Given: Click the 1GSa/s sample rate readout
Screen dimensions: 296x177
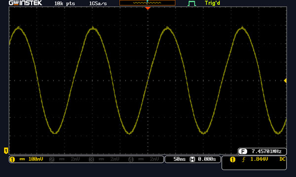Looking at the screenshot, I should point(98,3).
